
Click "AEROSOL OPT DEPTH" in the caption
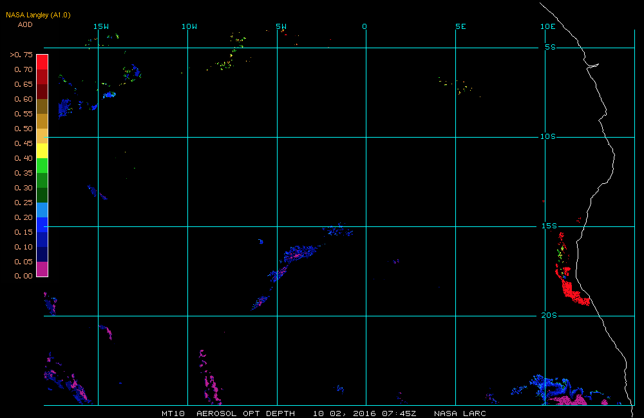coord(245,413)
